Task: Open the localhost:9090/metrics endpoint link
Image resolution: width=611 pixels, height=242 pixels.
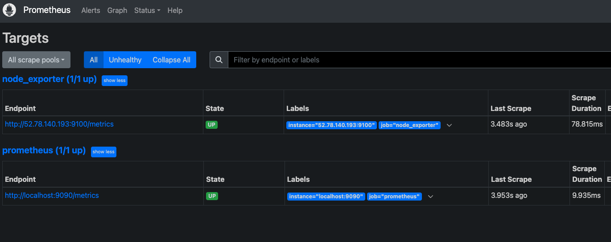Action: [x=52, y=195]
